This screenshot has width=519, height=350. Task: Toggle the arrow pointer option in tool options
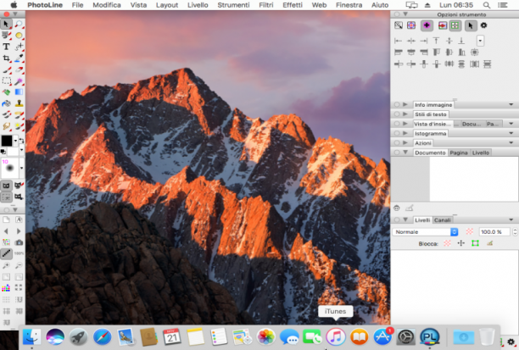[471, 25]
